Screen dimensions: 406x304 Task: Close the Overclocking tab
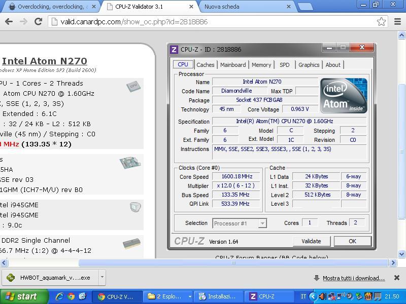tap(94, 7)
